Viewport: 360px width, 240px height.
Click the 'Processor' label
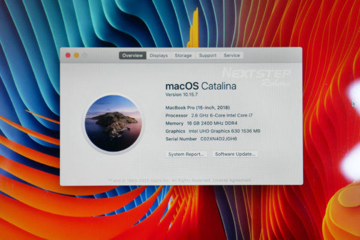coord(176,115)
